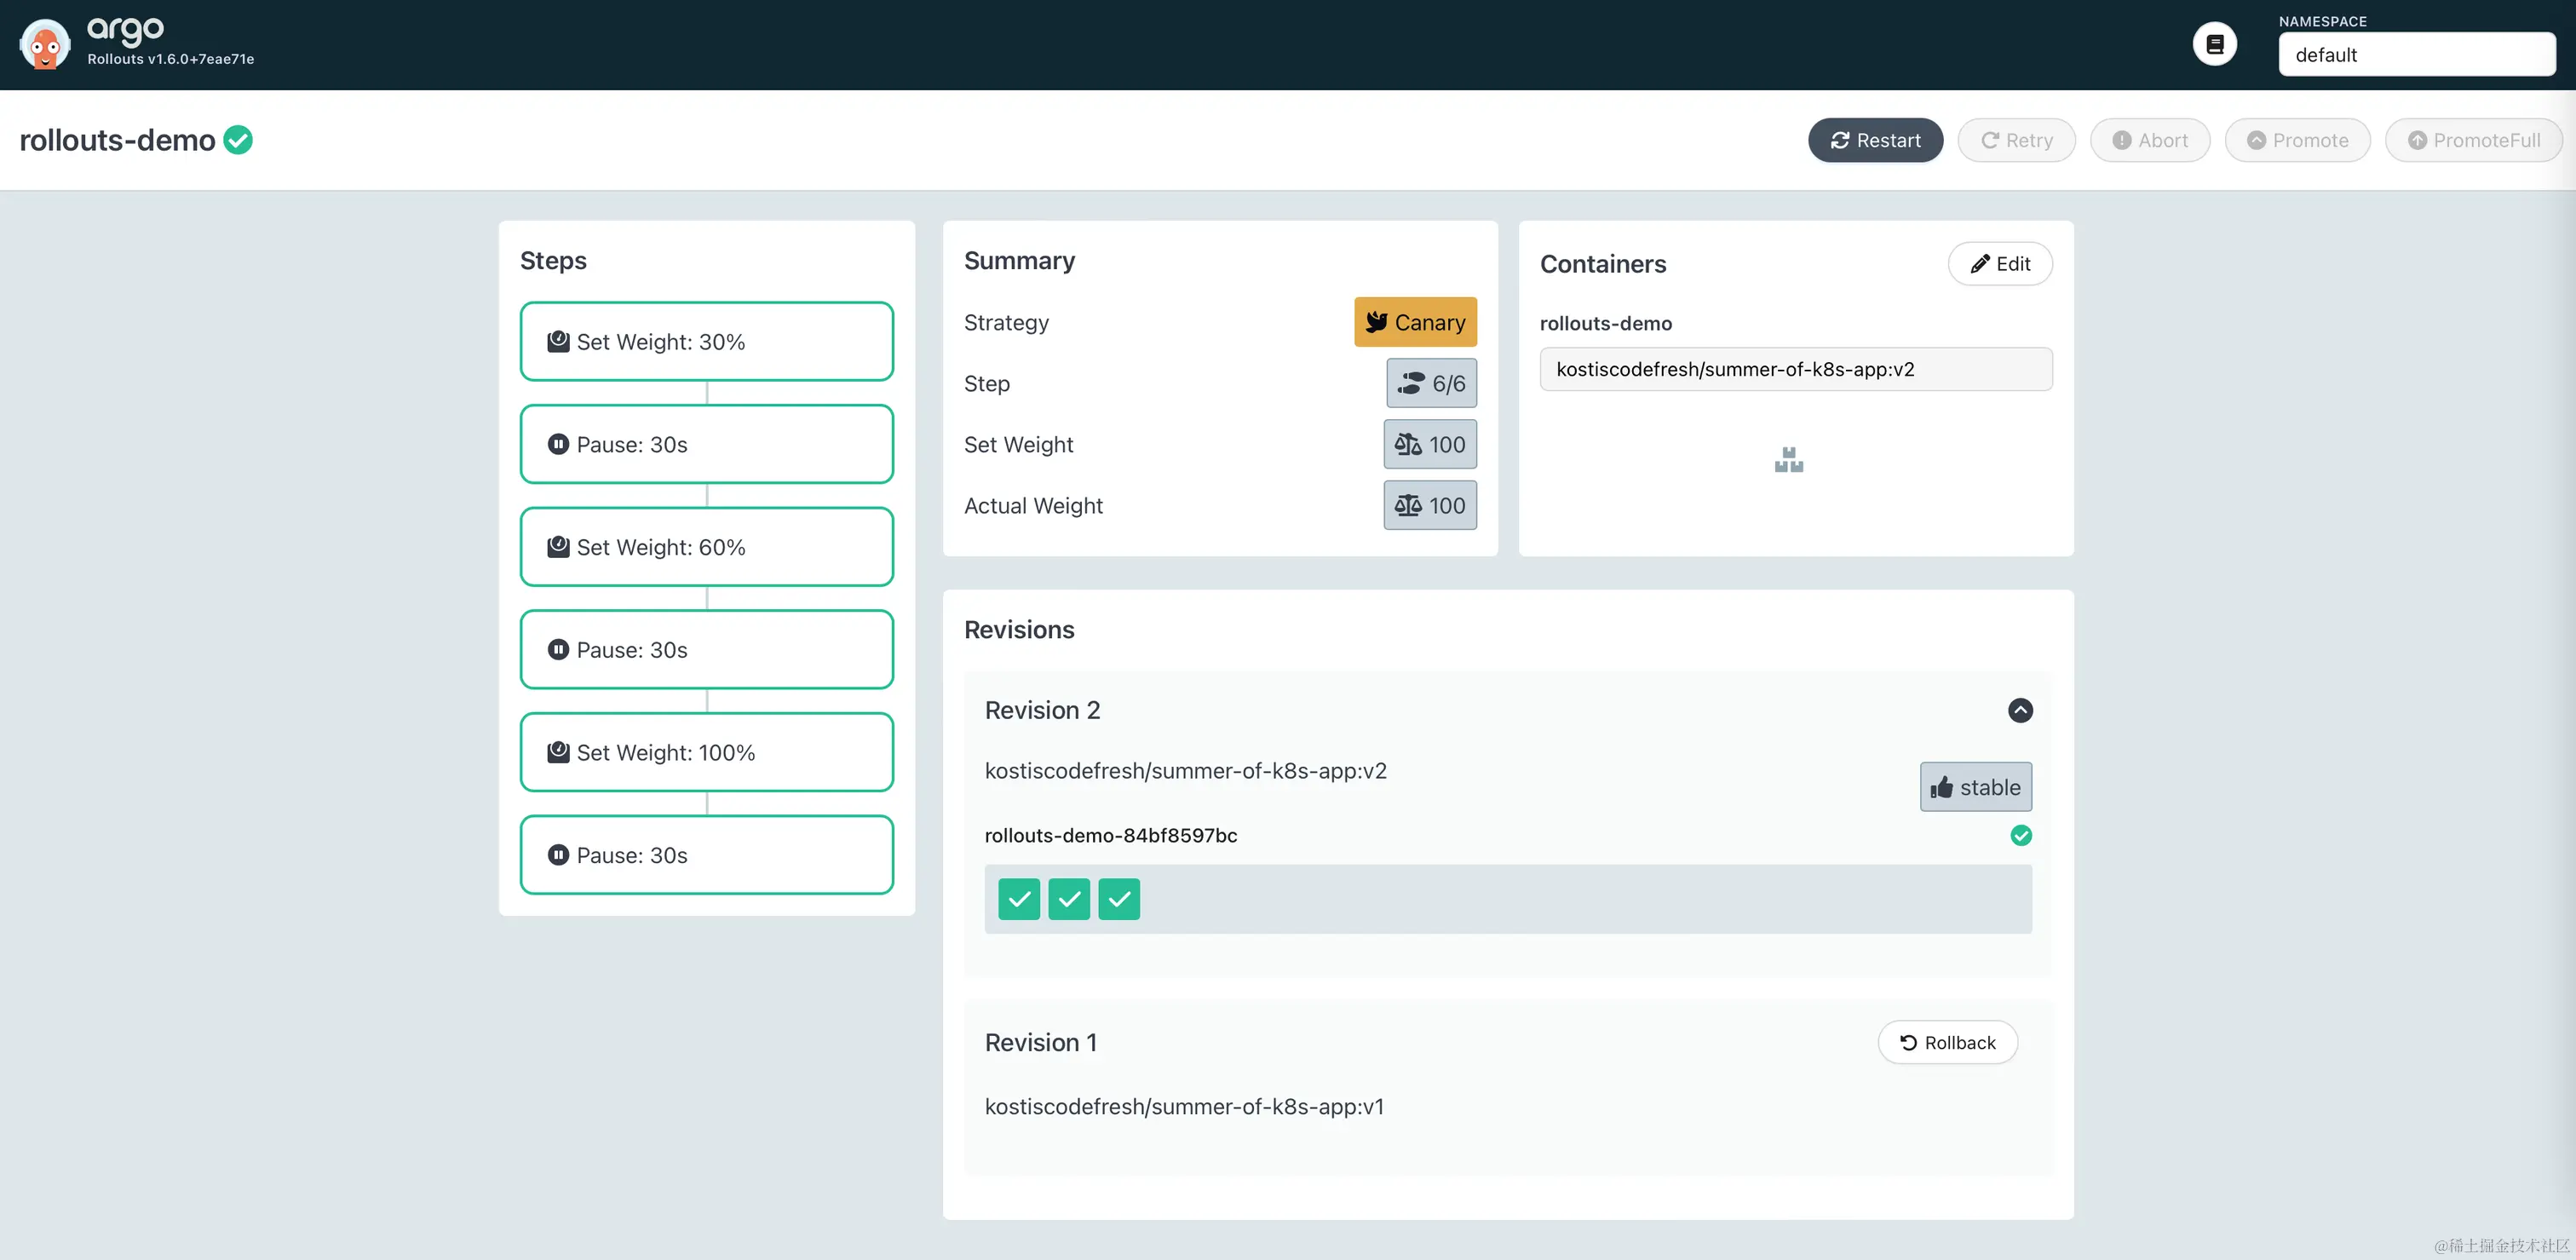This screenshot has height=1260, width=2576.
Task: Click the containers boxes icon
Action: pos(1788,460)
